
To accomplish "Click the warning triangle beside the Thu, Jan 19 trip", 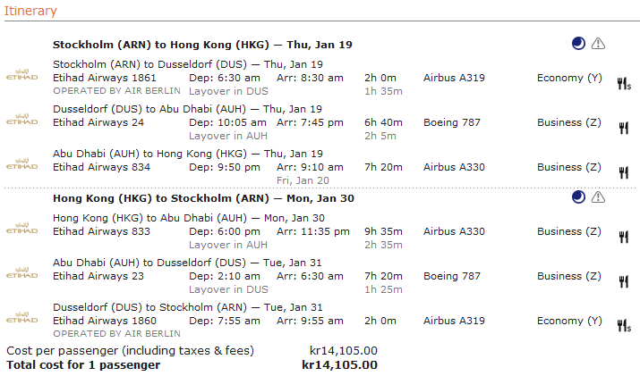I will click(598, 43).
